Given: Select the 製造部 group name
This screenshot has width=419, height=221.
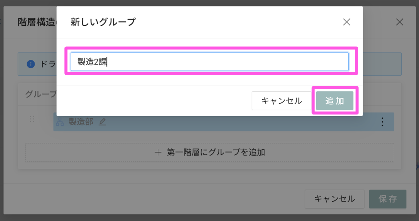Looking at the screenshot, I should coord(81,122).
